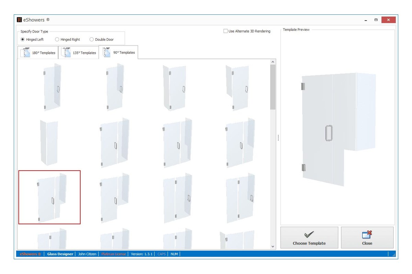
Task: Select the third template in the third row
Action: [x=178, y=198]
